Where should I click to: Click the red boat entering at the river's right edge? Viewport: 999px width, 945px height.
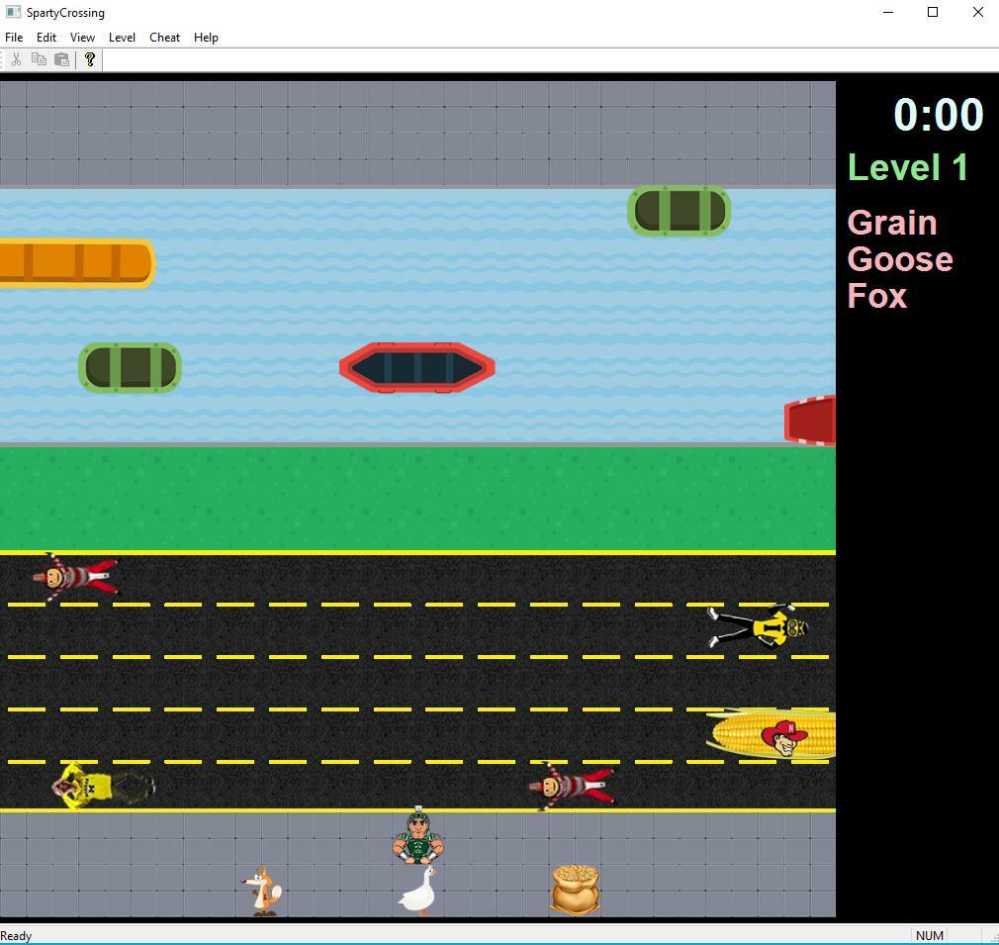coord(810,420)
